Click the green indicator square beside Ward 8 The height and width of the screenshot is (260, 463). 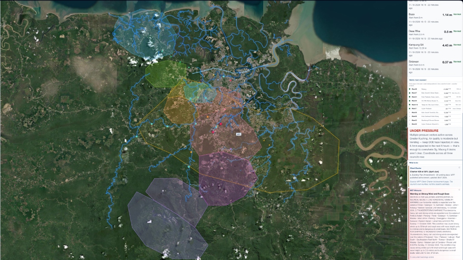(x=410, y=89)
